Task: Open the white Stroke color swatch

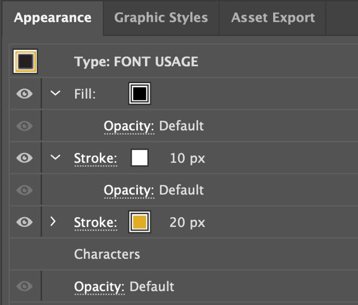Action: pyautogui.click(x=139, y=158)
